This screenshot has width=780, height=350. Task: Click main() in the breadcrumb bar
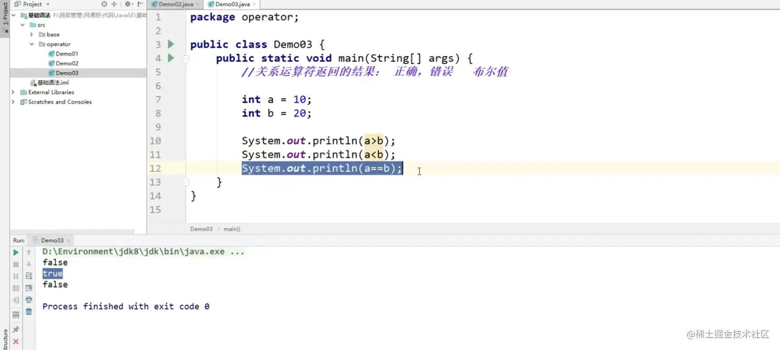(x=232, y=229)
